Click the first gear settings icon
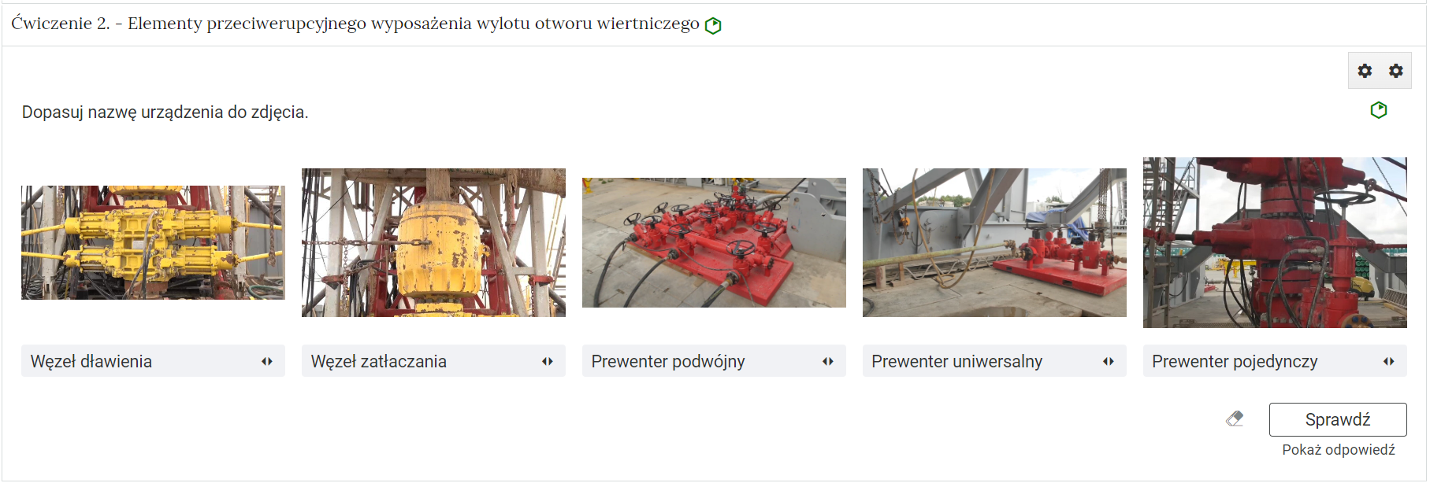1430x483 pixels. coord(1365,71)
